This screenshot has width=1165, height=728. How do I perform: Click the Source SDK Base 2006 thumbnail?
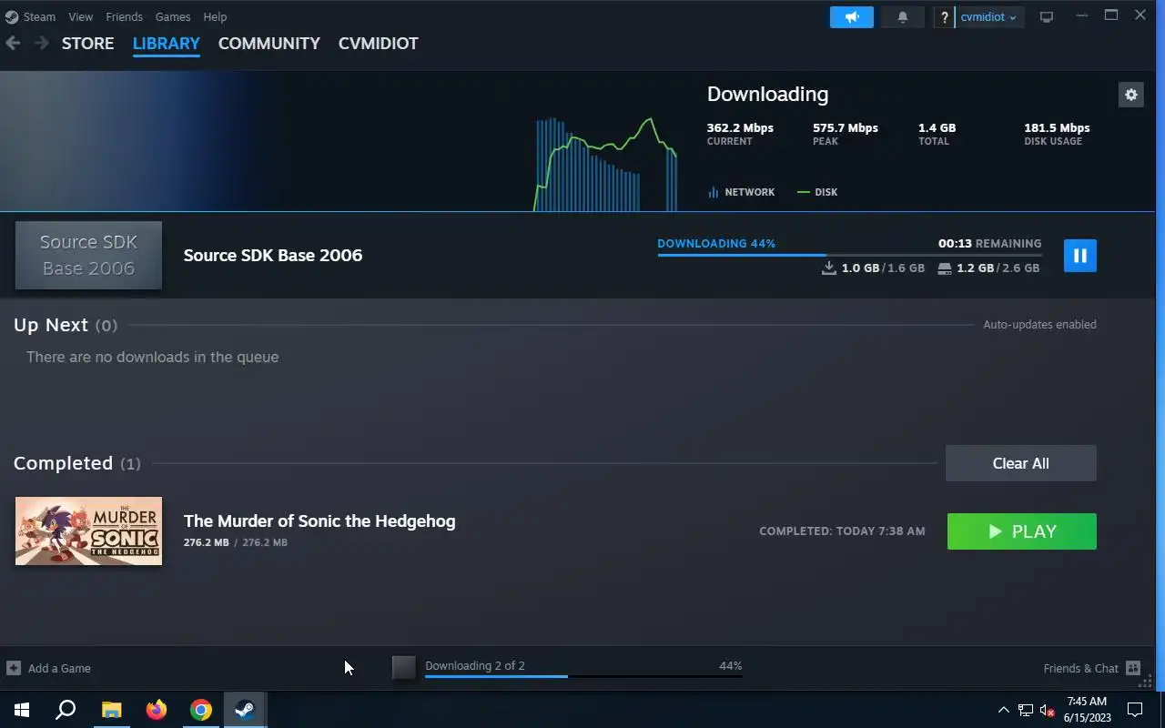coord(88,255)
